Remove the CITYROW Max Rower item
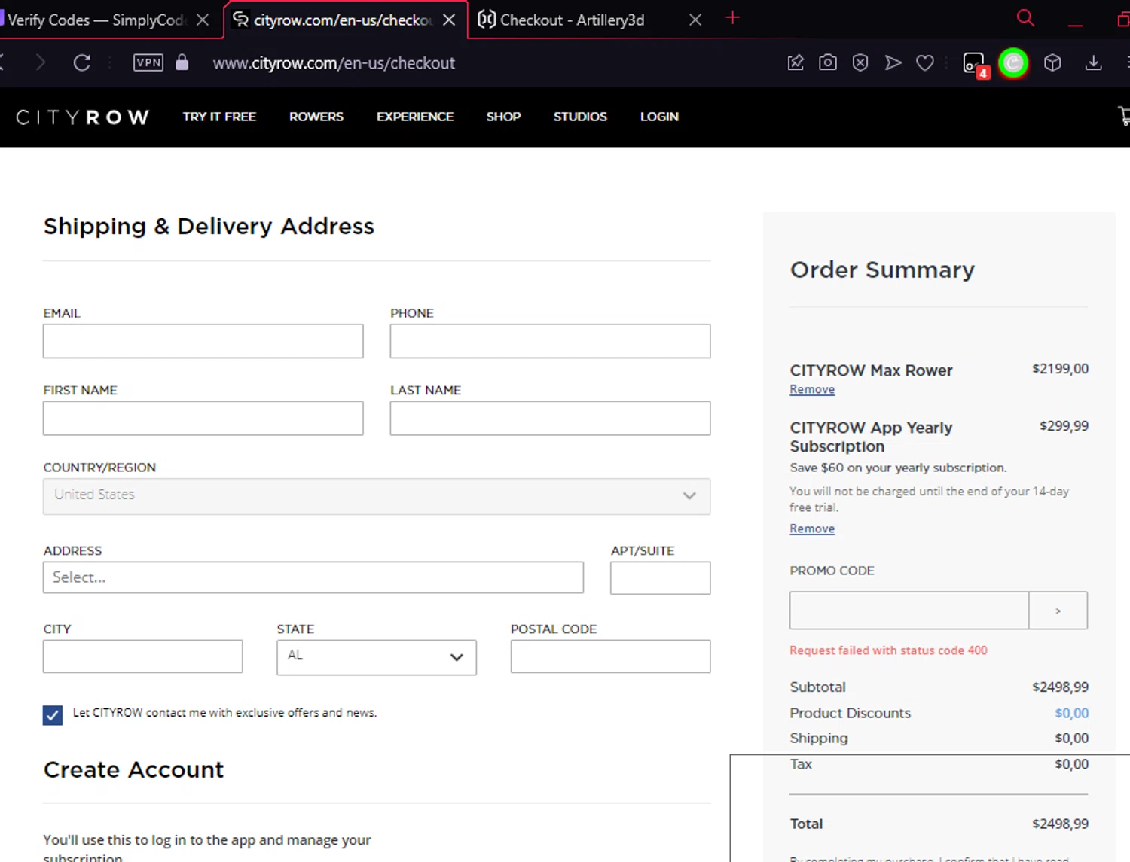Viewport: 1130px width, 862px height. coord(812,389)
